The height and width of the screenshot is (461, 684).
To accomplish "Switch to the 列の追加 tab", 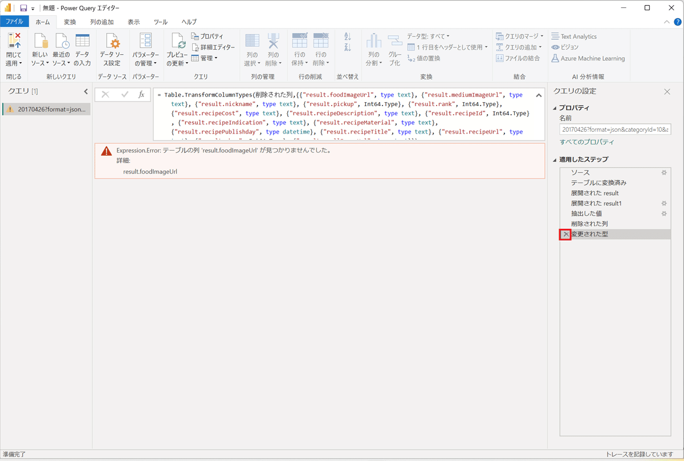I will pyautogui.click(x=102, y=22).
